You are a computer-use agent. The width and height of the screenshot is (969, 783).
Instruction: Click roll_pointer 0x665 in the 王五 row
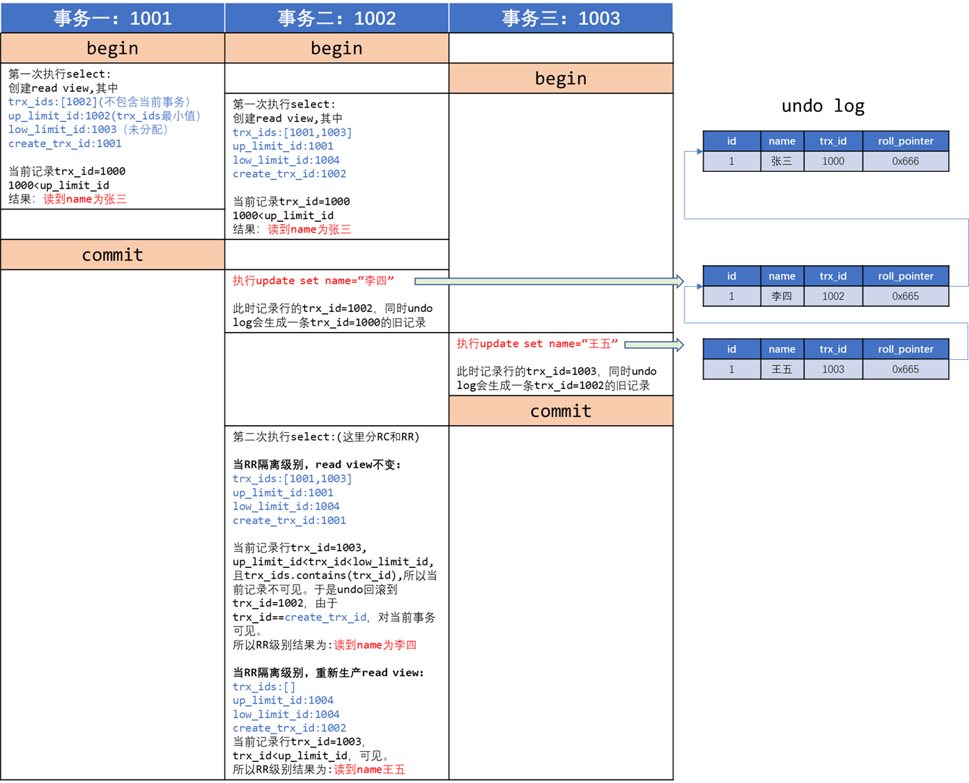(x=906, y=369)
